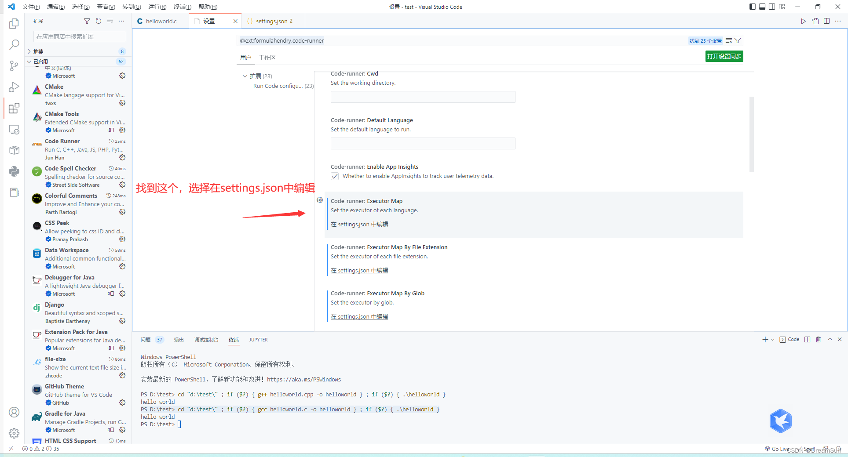Maximize the terminal panel size
The height and width of the screenshot is (457, 848).
[830, 339]
